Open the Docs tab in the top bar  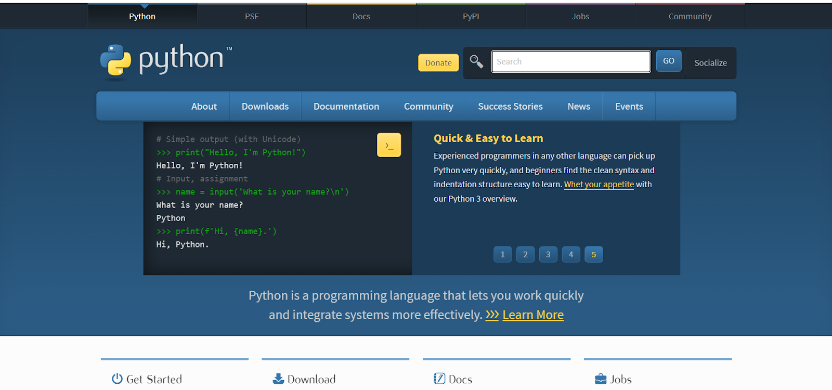click(361, 16)
